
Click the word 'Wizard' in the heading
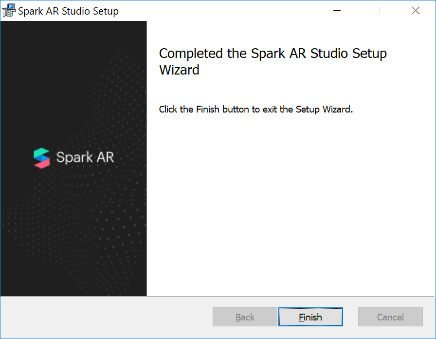point(179,70)
